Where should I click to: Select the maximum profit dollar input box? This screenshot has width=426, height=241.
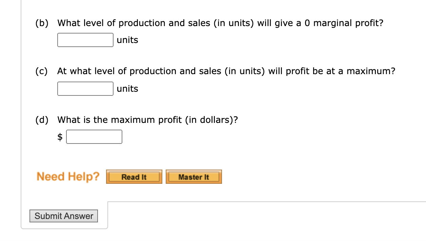click(94, 137)
